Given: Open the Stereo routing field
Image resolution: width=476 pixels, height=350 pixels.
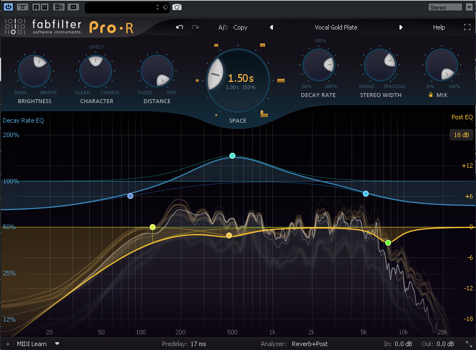Looking at the screenshot, I should [445, 7].
